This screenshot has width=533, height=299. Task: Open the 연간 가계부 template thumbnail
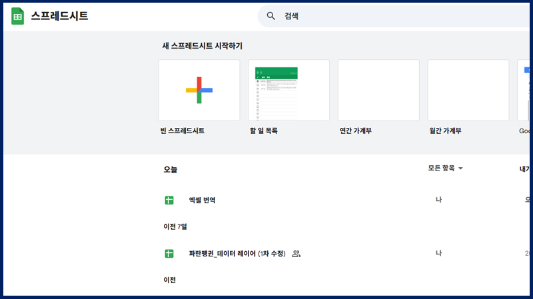378,90
